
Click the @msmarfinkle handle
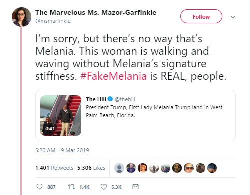tap(53, 21)
